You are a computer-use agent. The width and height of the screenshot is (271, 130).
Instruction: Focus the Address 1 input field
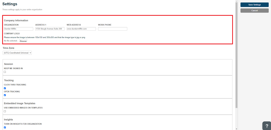click(50, 29)
